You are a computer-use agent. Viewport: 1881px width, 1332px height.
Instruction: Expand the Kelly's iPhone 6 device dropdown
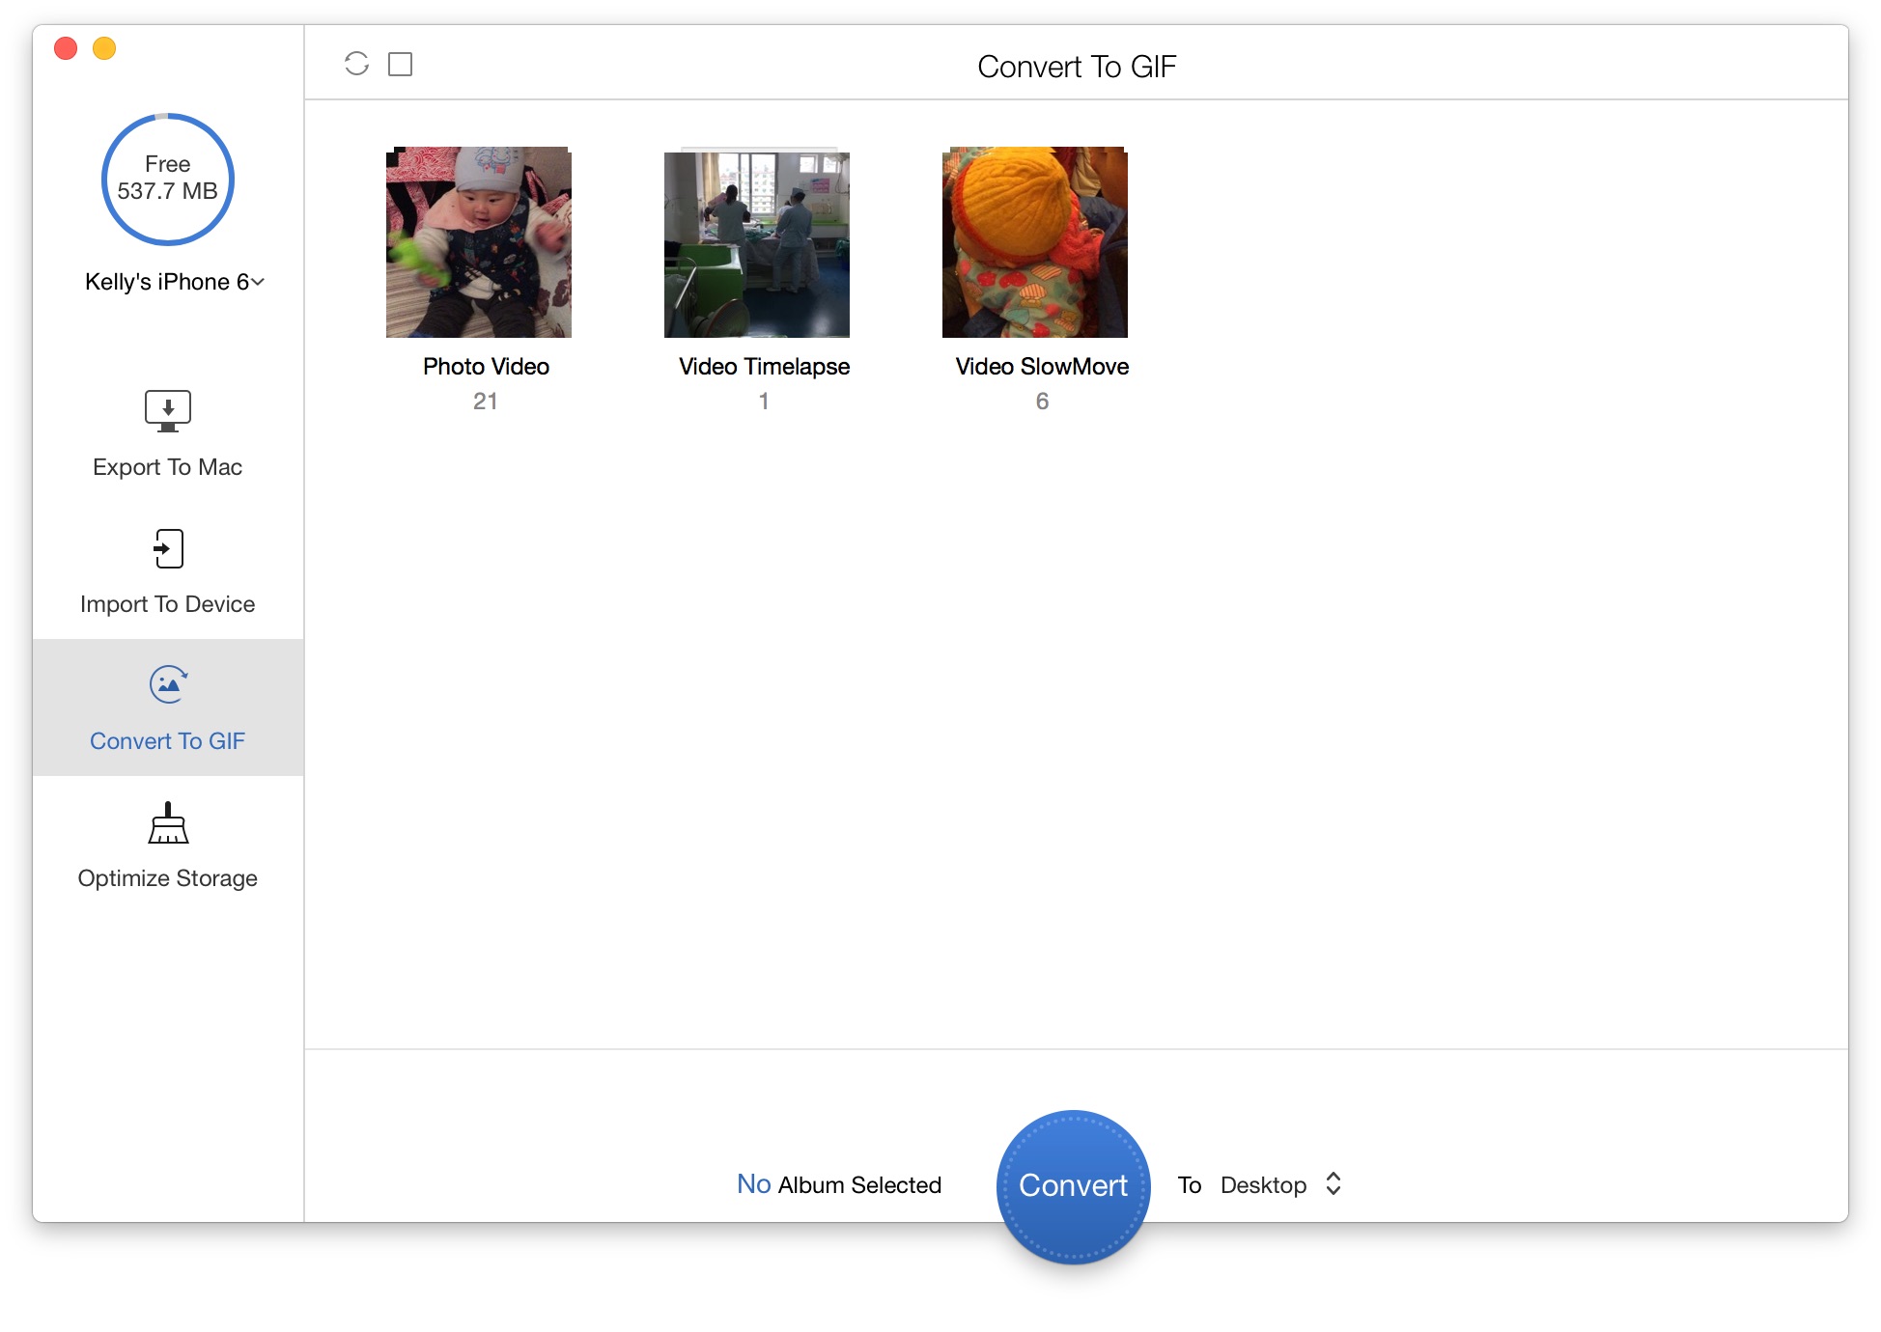pyautogui.click(x=174, y=282)
